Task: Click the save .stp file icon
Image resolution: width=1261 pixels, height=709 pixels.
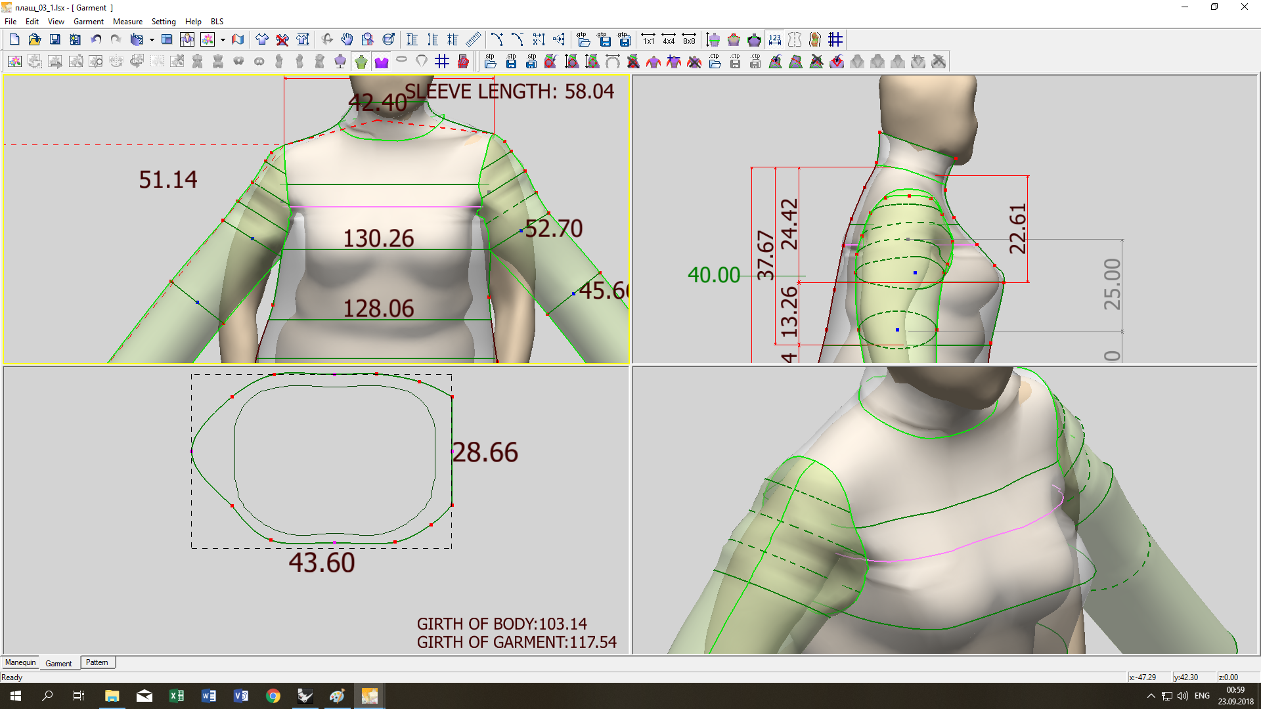Action: click(x=511, y=62)
